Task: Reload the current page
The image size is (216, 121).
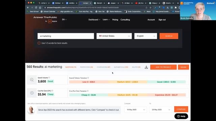Action: click(x=36, y=7)
